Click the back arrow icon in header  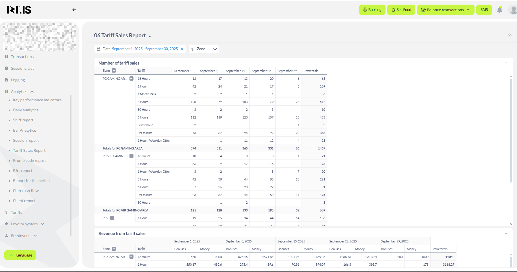tap(74, 10)
